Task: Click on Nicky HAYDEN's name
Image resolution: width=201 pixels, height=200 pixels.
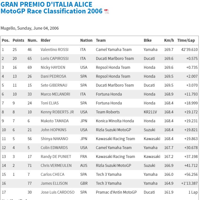Action: click(x=53, y=68)
